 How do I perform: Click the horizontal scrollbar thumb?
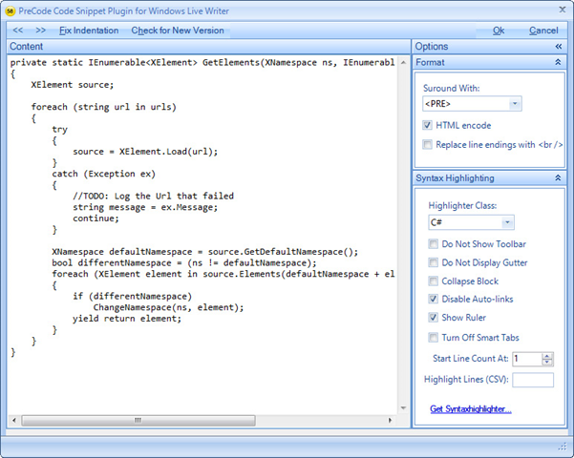coord(138,420)
